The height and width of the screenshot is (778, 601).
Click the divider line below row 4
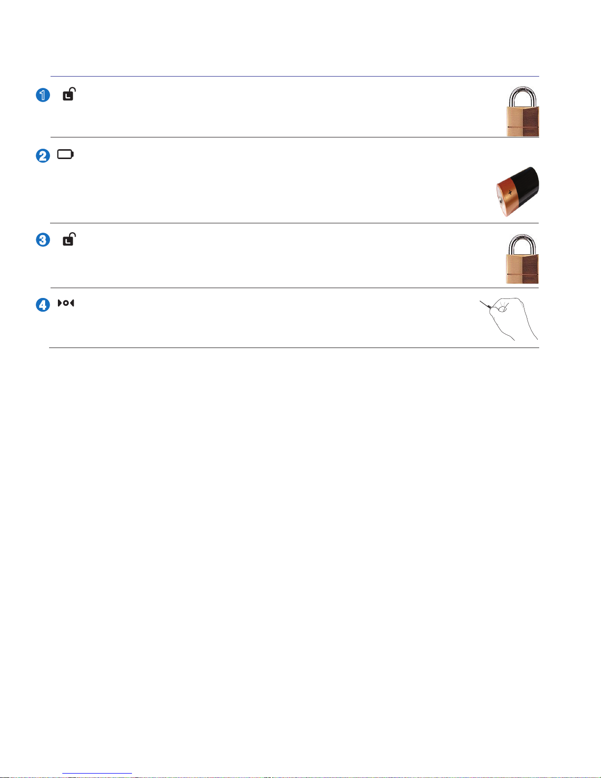tap(294, 348)
